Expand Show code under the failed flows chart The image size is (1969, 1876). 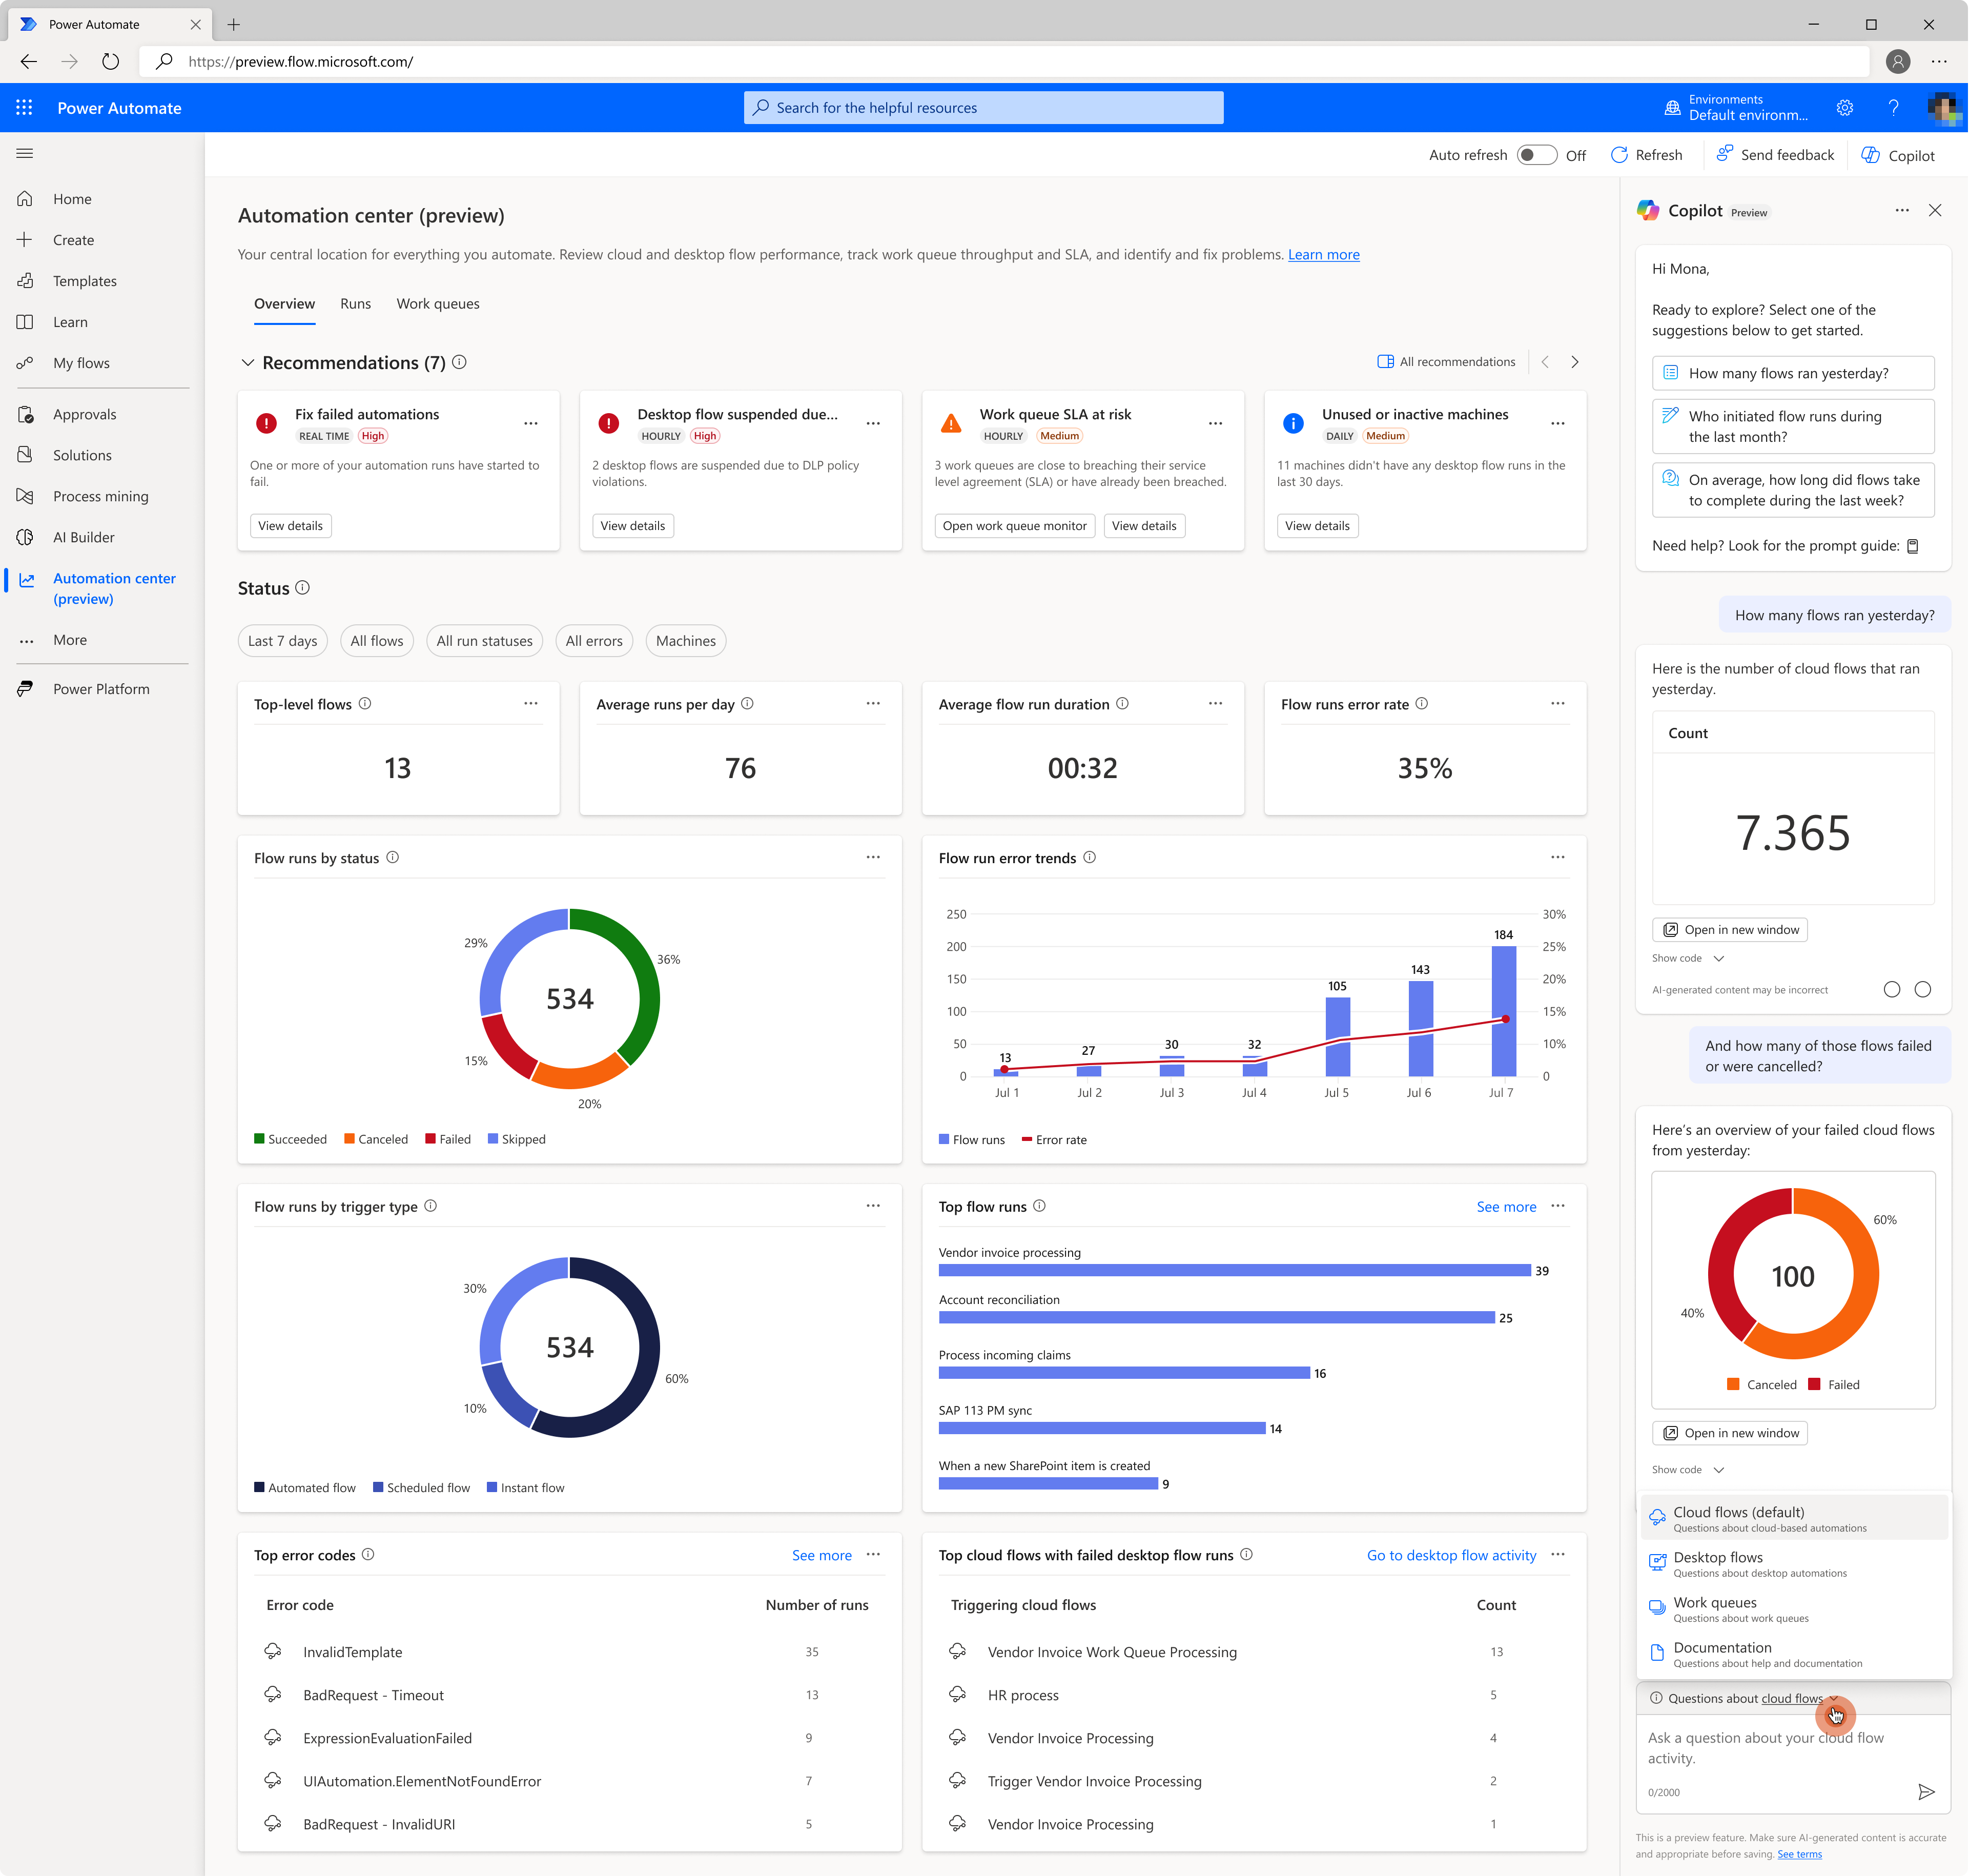pyautogui.click(x=1688, y=1470)
